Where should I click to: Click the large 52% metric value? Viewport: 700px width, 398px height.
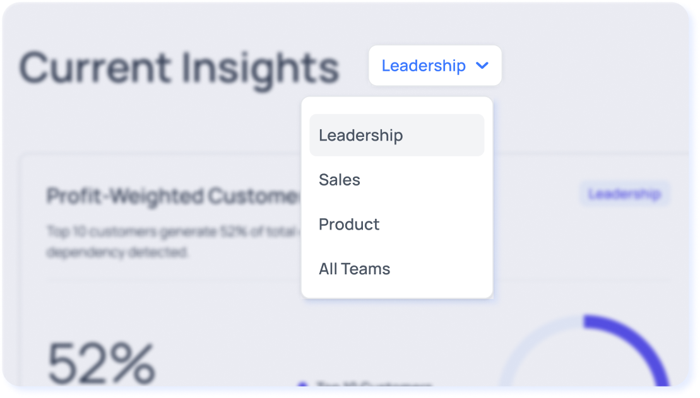(x=102, y=363)
